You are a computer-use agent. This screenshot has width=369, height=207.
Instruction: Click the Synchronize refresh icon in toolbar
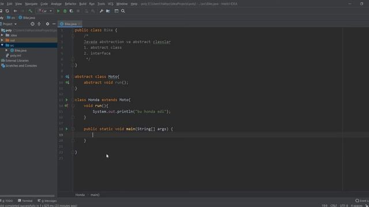[7, 11]
